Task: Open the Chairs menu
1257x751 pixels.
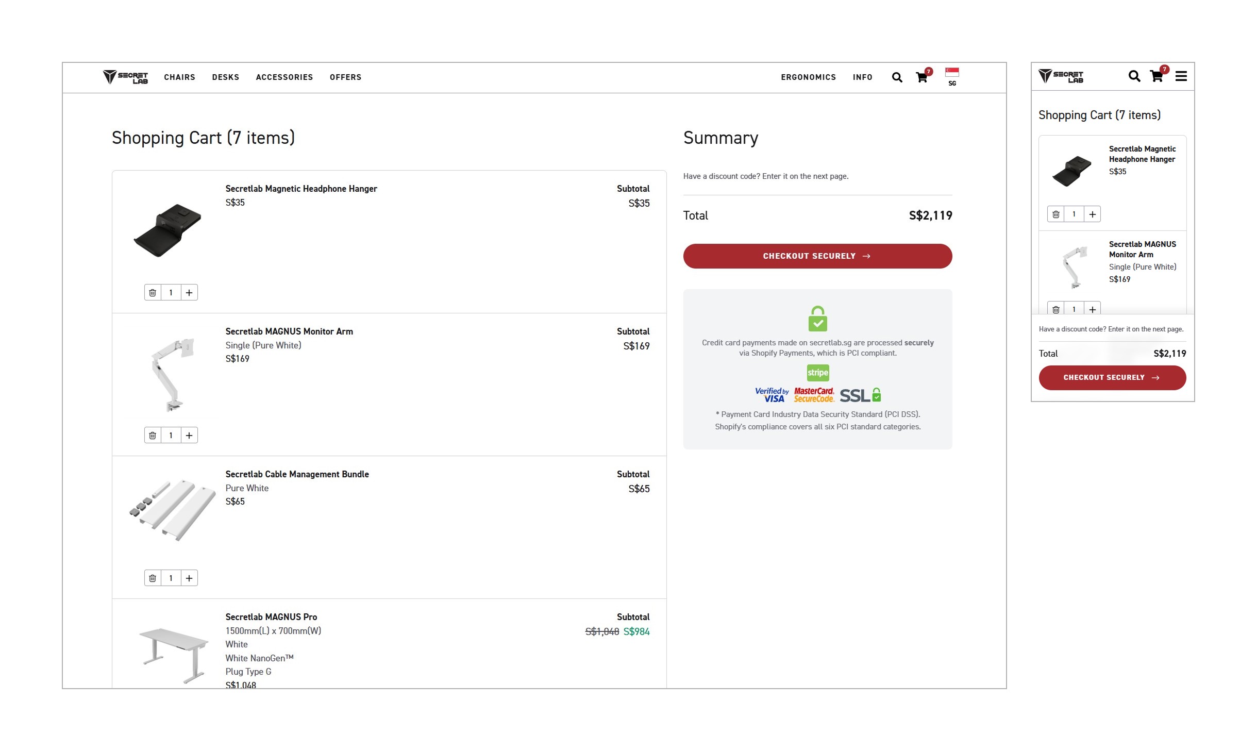Action: coord(179,77)
